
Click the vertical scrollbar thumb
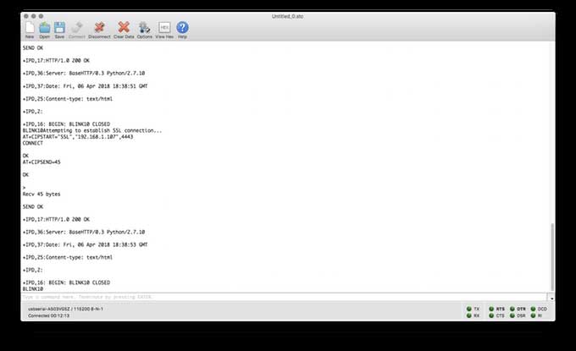pos(551,258)
